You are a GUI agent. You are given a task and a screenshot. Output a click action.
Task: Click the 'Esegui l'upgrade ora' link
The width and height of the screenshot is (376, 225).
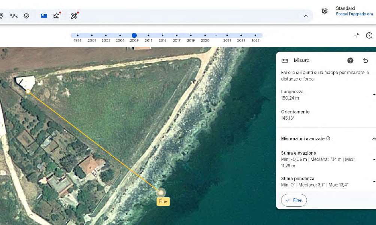click(x=354, y=14)
